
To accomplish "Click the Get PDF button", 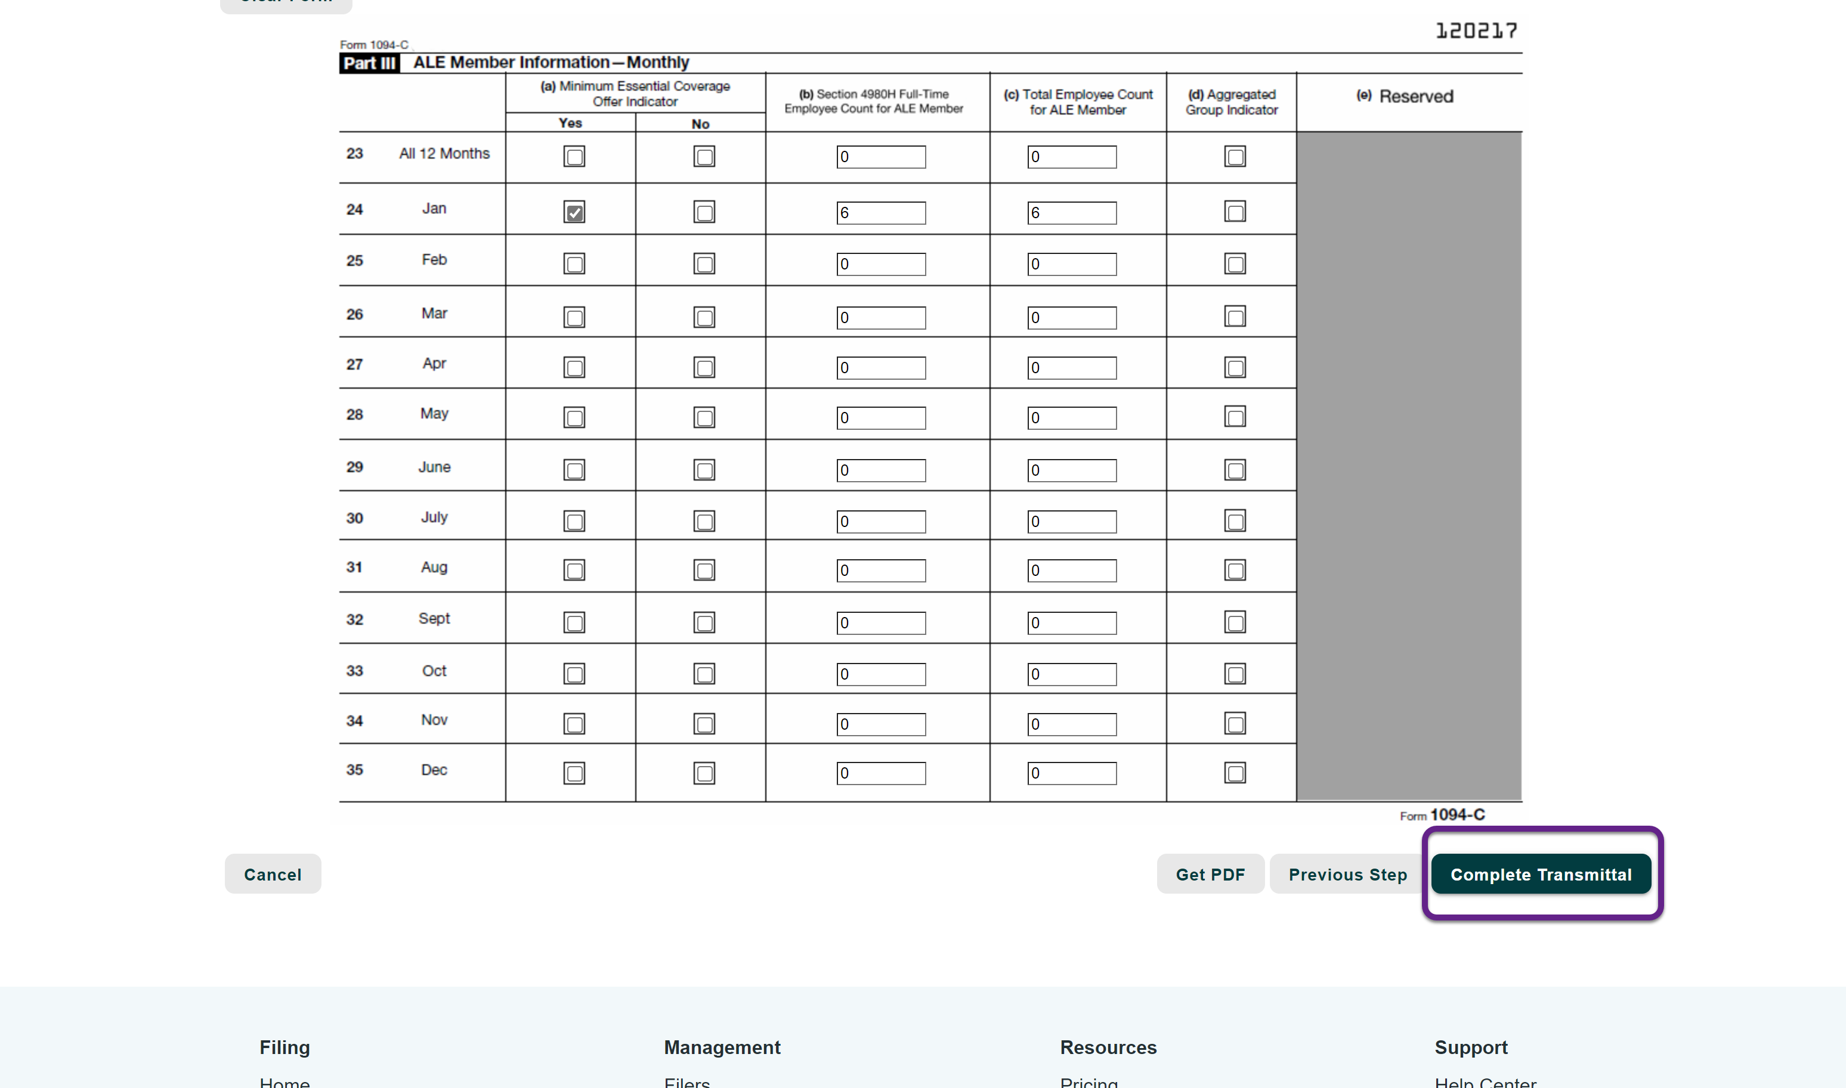I will [x=1210, y=874].
